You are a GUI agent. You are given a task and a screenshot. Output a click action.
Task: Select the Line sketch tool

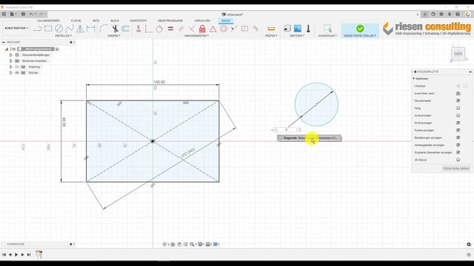[x=38, y=29]
